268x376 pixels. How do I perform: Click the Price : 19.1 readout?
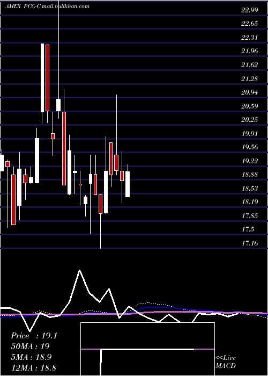point(34,336)
